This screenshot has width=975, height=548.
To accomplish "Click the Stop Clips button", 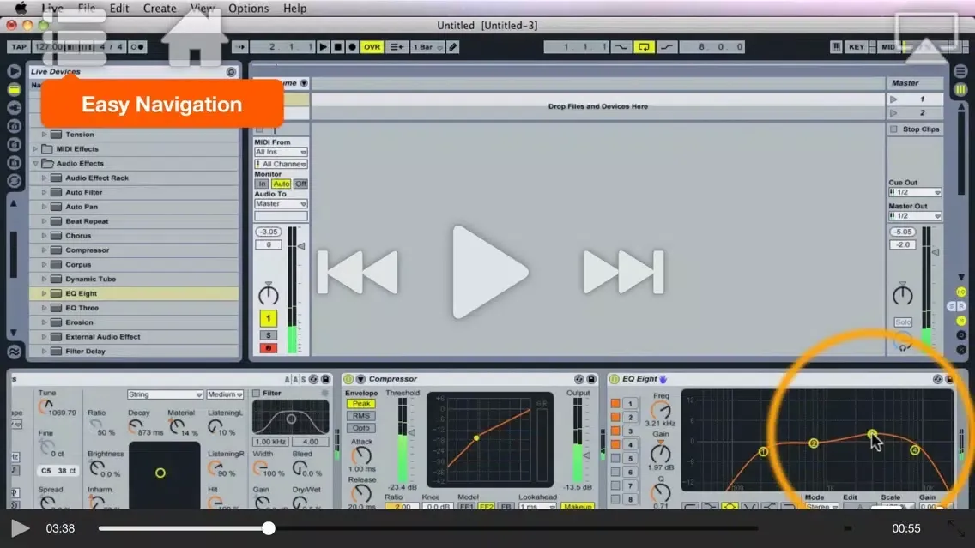I will [x=915, y=129].
